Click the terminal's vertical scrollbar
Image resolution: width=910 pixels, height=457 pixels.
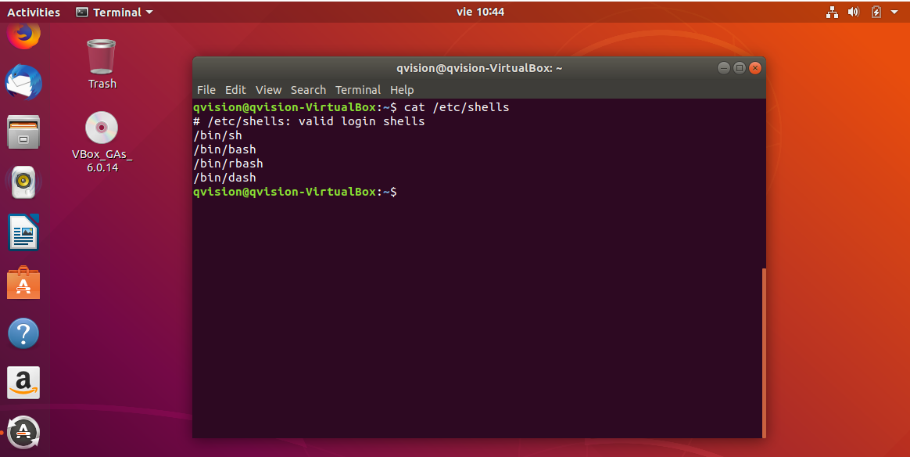click(x=763, y=352)
